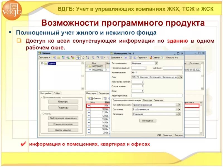Click the filter by value icon in Здания toolbar

pos(98,58)
